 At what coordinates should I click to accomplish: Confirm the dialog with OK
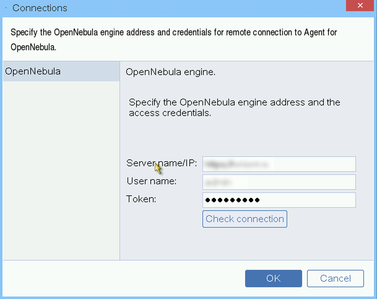point(274,279)
